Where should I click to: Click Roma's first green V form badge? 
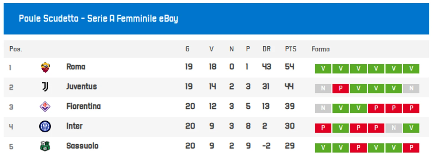[x=323, y=69]
